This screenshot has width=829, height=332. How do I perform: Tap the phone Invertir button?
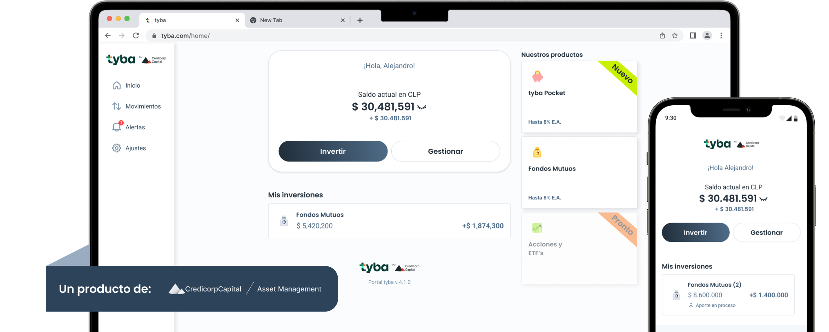(695, 232)
